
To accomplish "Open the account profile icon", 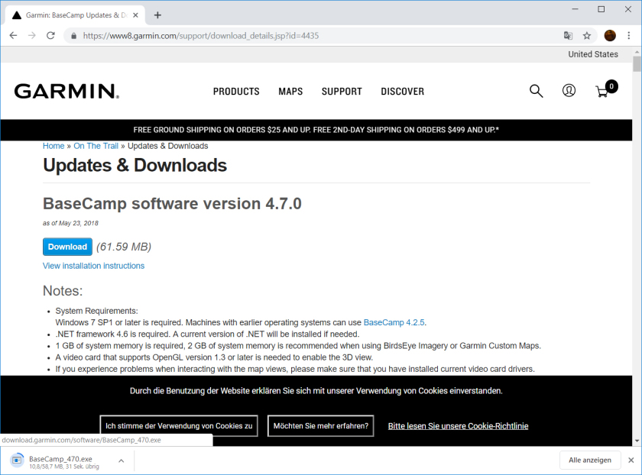I will click(x=569, y=91).
